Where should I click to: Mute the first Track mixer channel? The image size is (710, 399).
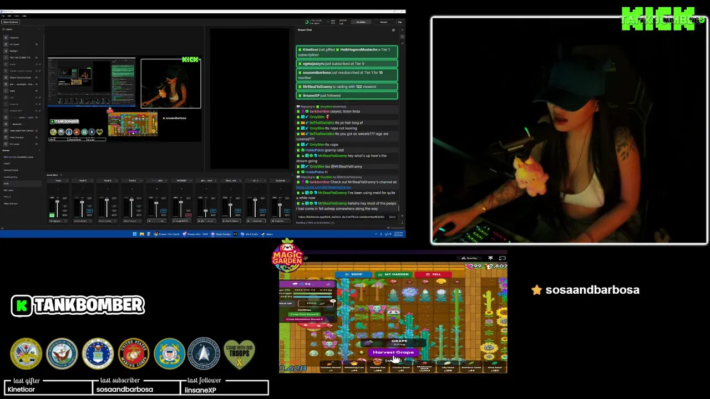(65, 215)
